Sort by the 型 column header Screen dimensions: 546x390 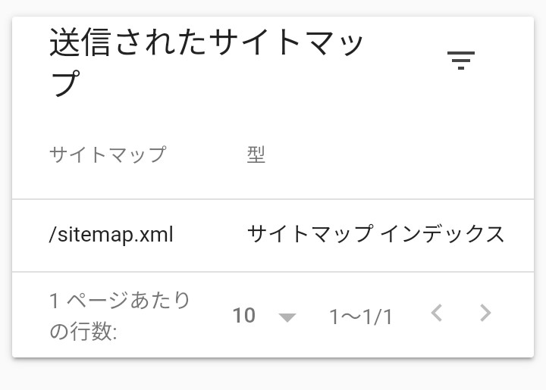coord(256,154)
